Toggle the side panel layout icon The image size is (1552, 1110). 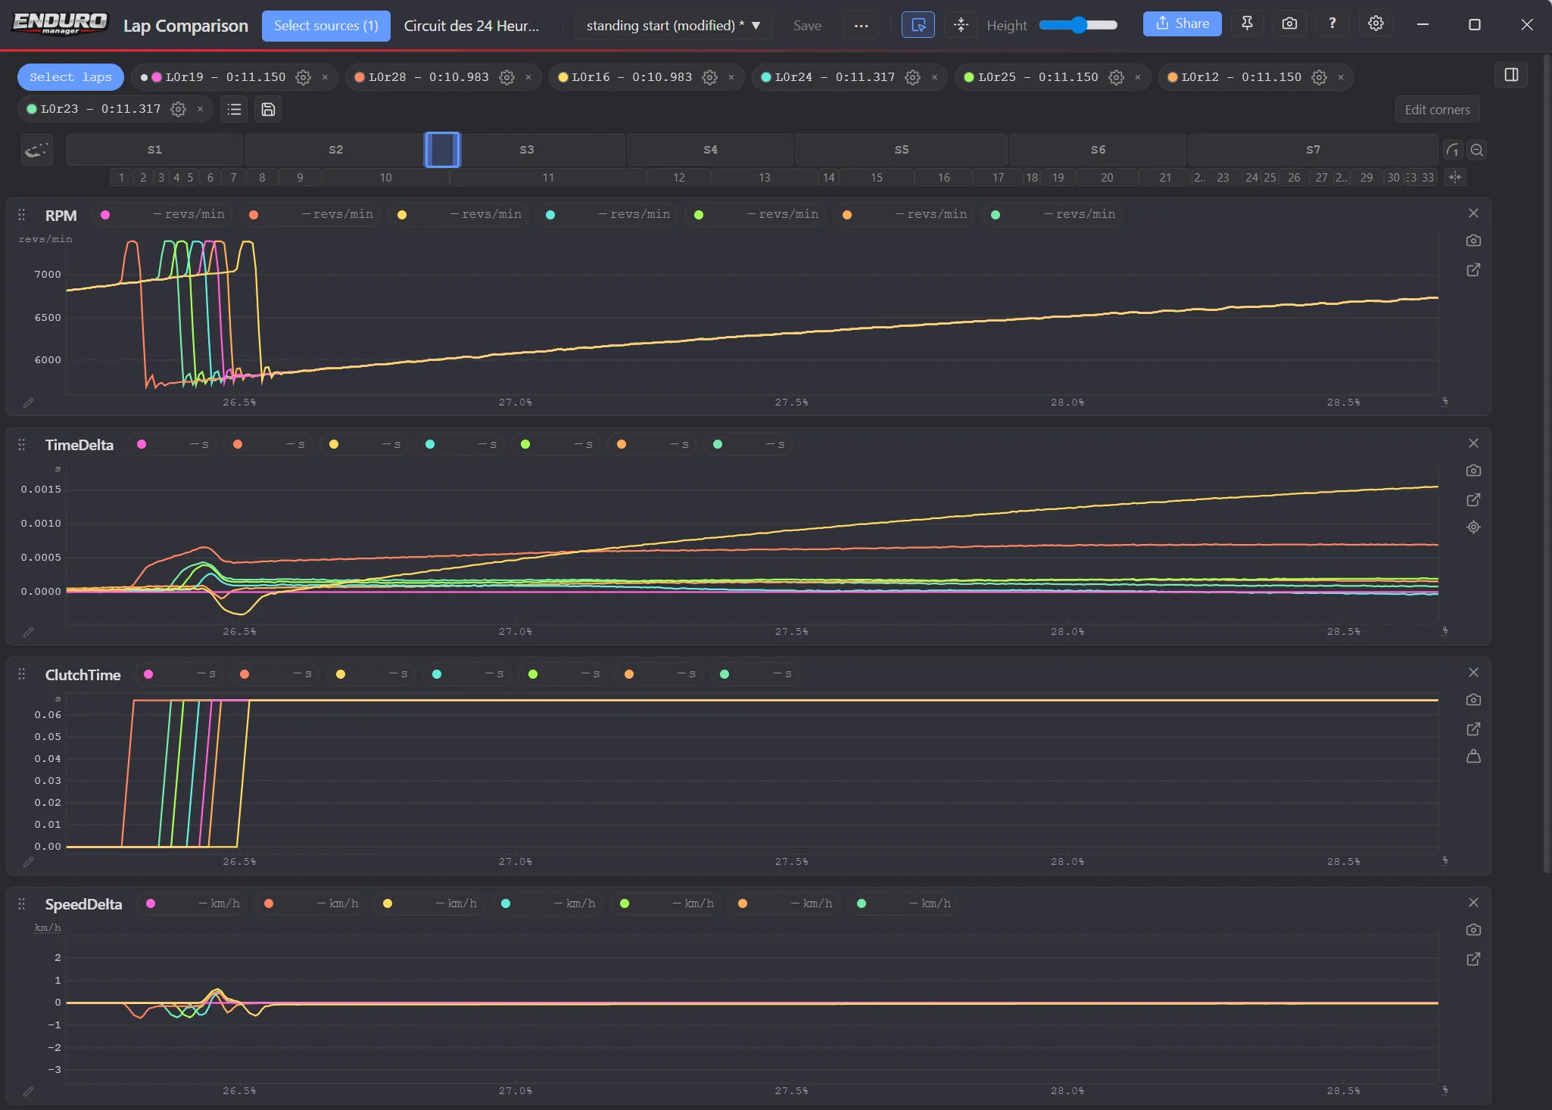pyautogui.click(x=1511, y=75)
